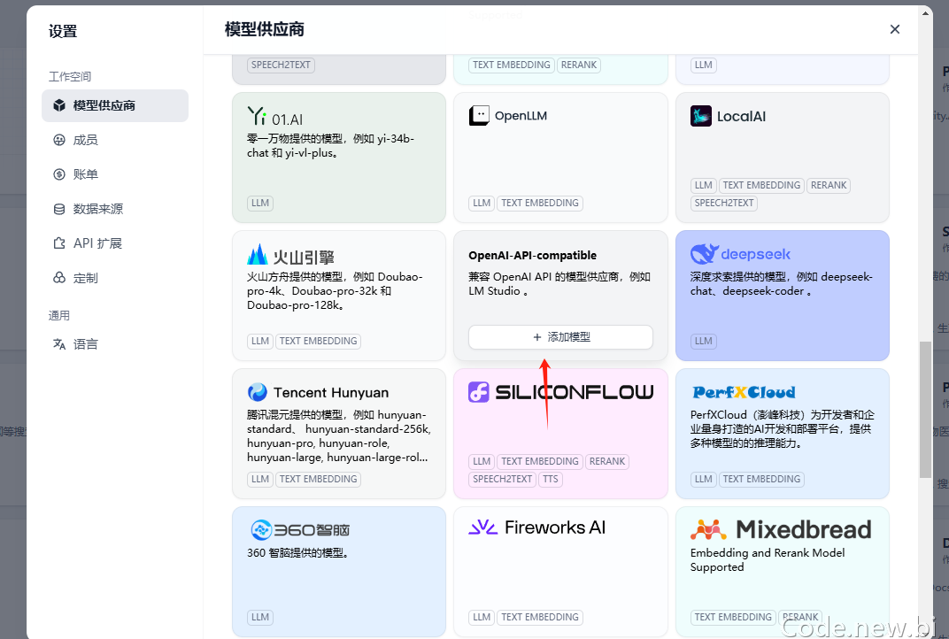Click the 360智脑 logo icon
The height and width of the screenshot is (639, 949).
[x=261, y=530]
